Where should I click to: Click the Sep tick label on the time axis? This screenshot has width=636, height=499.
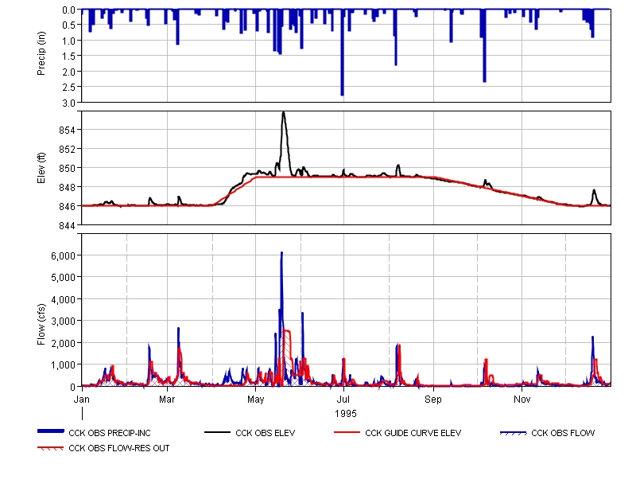tap(433, 398)
